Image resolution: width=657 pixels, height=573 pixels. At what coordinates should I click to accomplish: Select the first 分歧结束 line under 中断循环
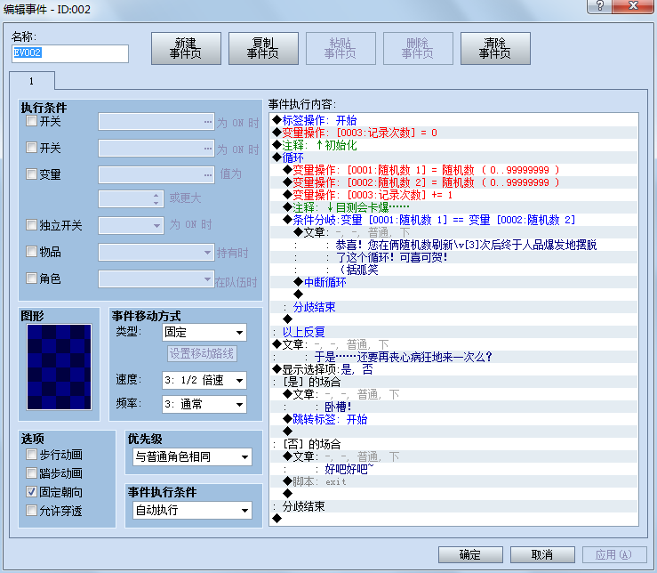(x=454, y=308)
